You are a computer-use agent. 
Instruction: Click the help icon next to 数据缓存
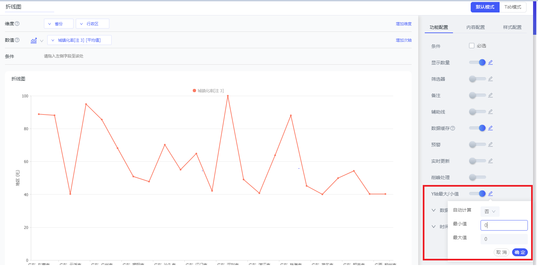(453, 128)
